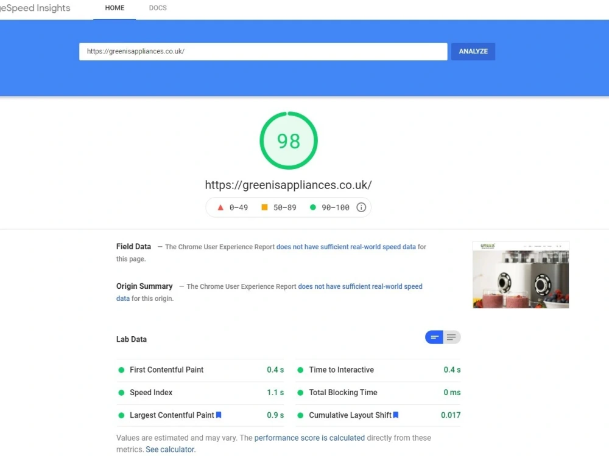Open the DOCS tab
The width and height of the screenshot is (609, 456).
tap(158, 8)
